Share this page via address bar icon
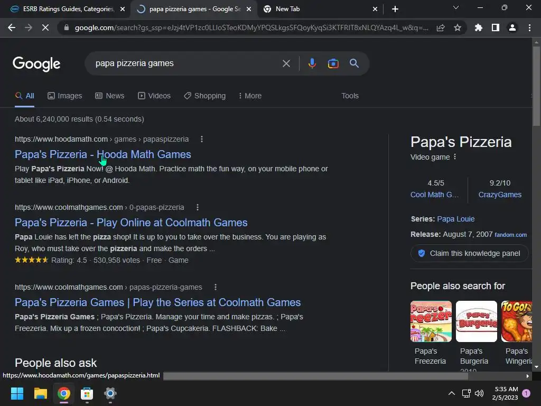The image size is (541, 406). (x=441, y=27)
